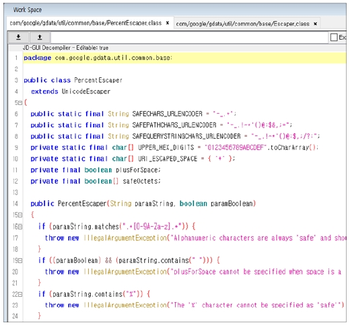Viewport: 350px width, 325px height.
Task: Click SAFEPATHCHARS_URLENCODER constant on line 7
Action: 174,125
